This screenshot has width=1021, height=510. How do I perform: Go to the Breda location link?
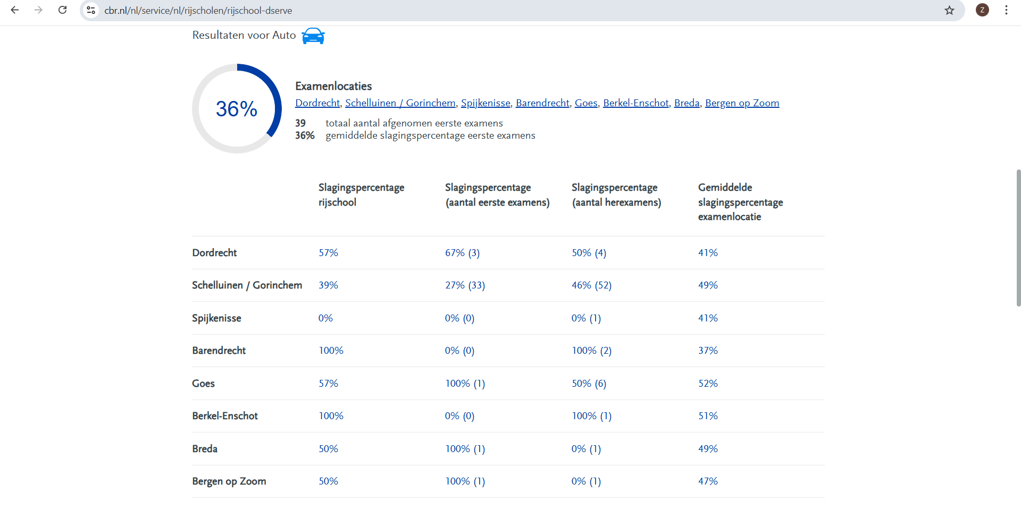(x=687, y=103)
